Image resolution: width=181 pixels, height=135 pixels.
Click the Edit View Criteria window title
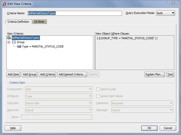tap(19, 4)
